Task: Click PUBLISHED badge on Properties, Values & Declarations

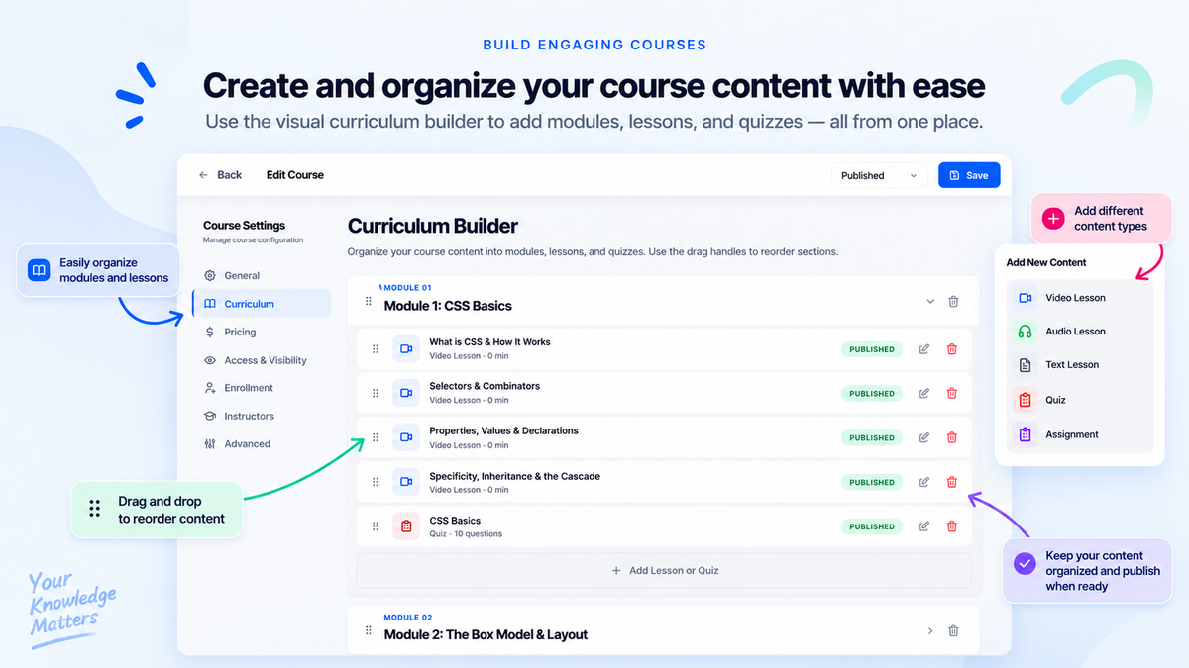Action: (x=872, y=437)
